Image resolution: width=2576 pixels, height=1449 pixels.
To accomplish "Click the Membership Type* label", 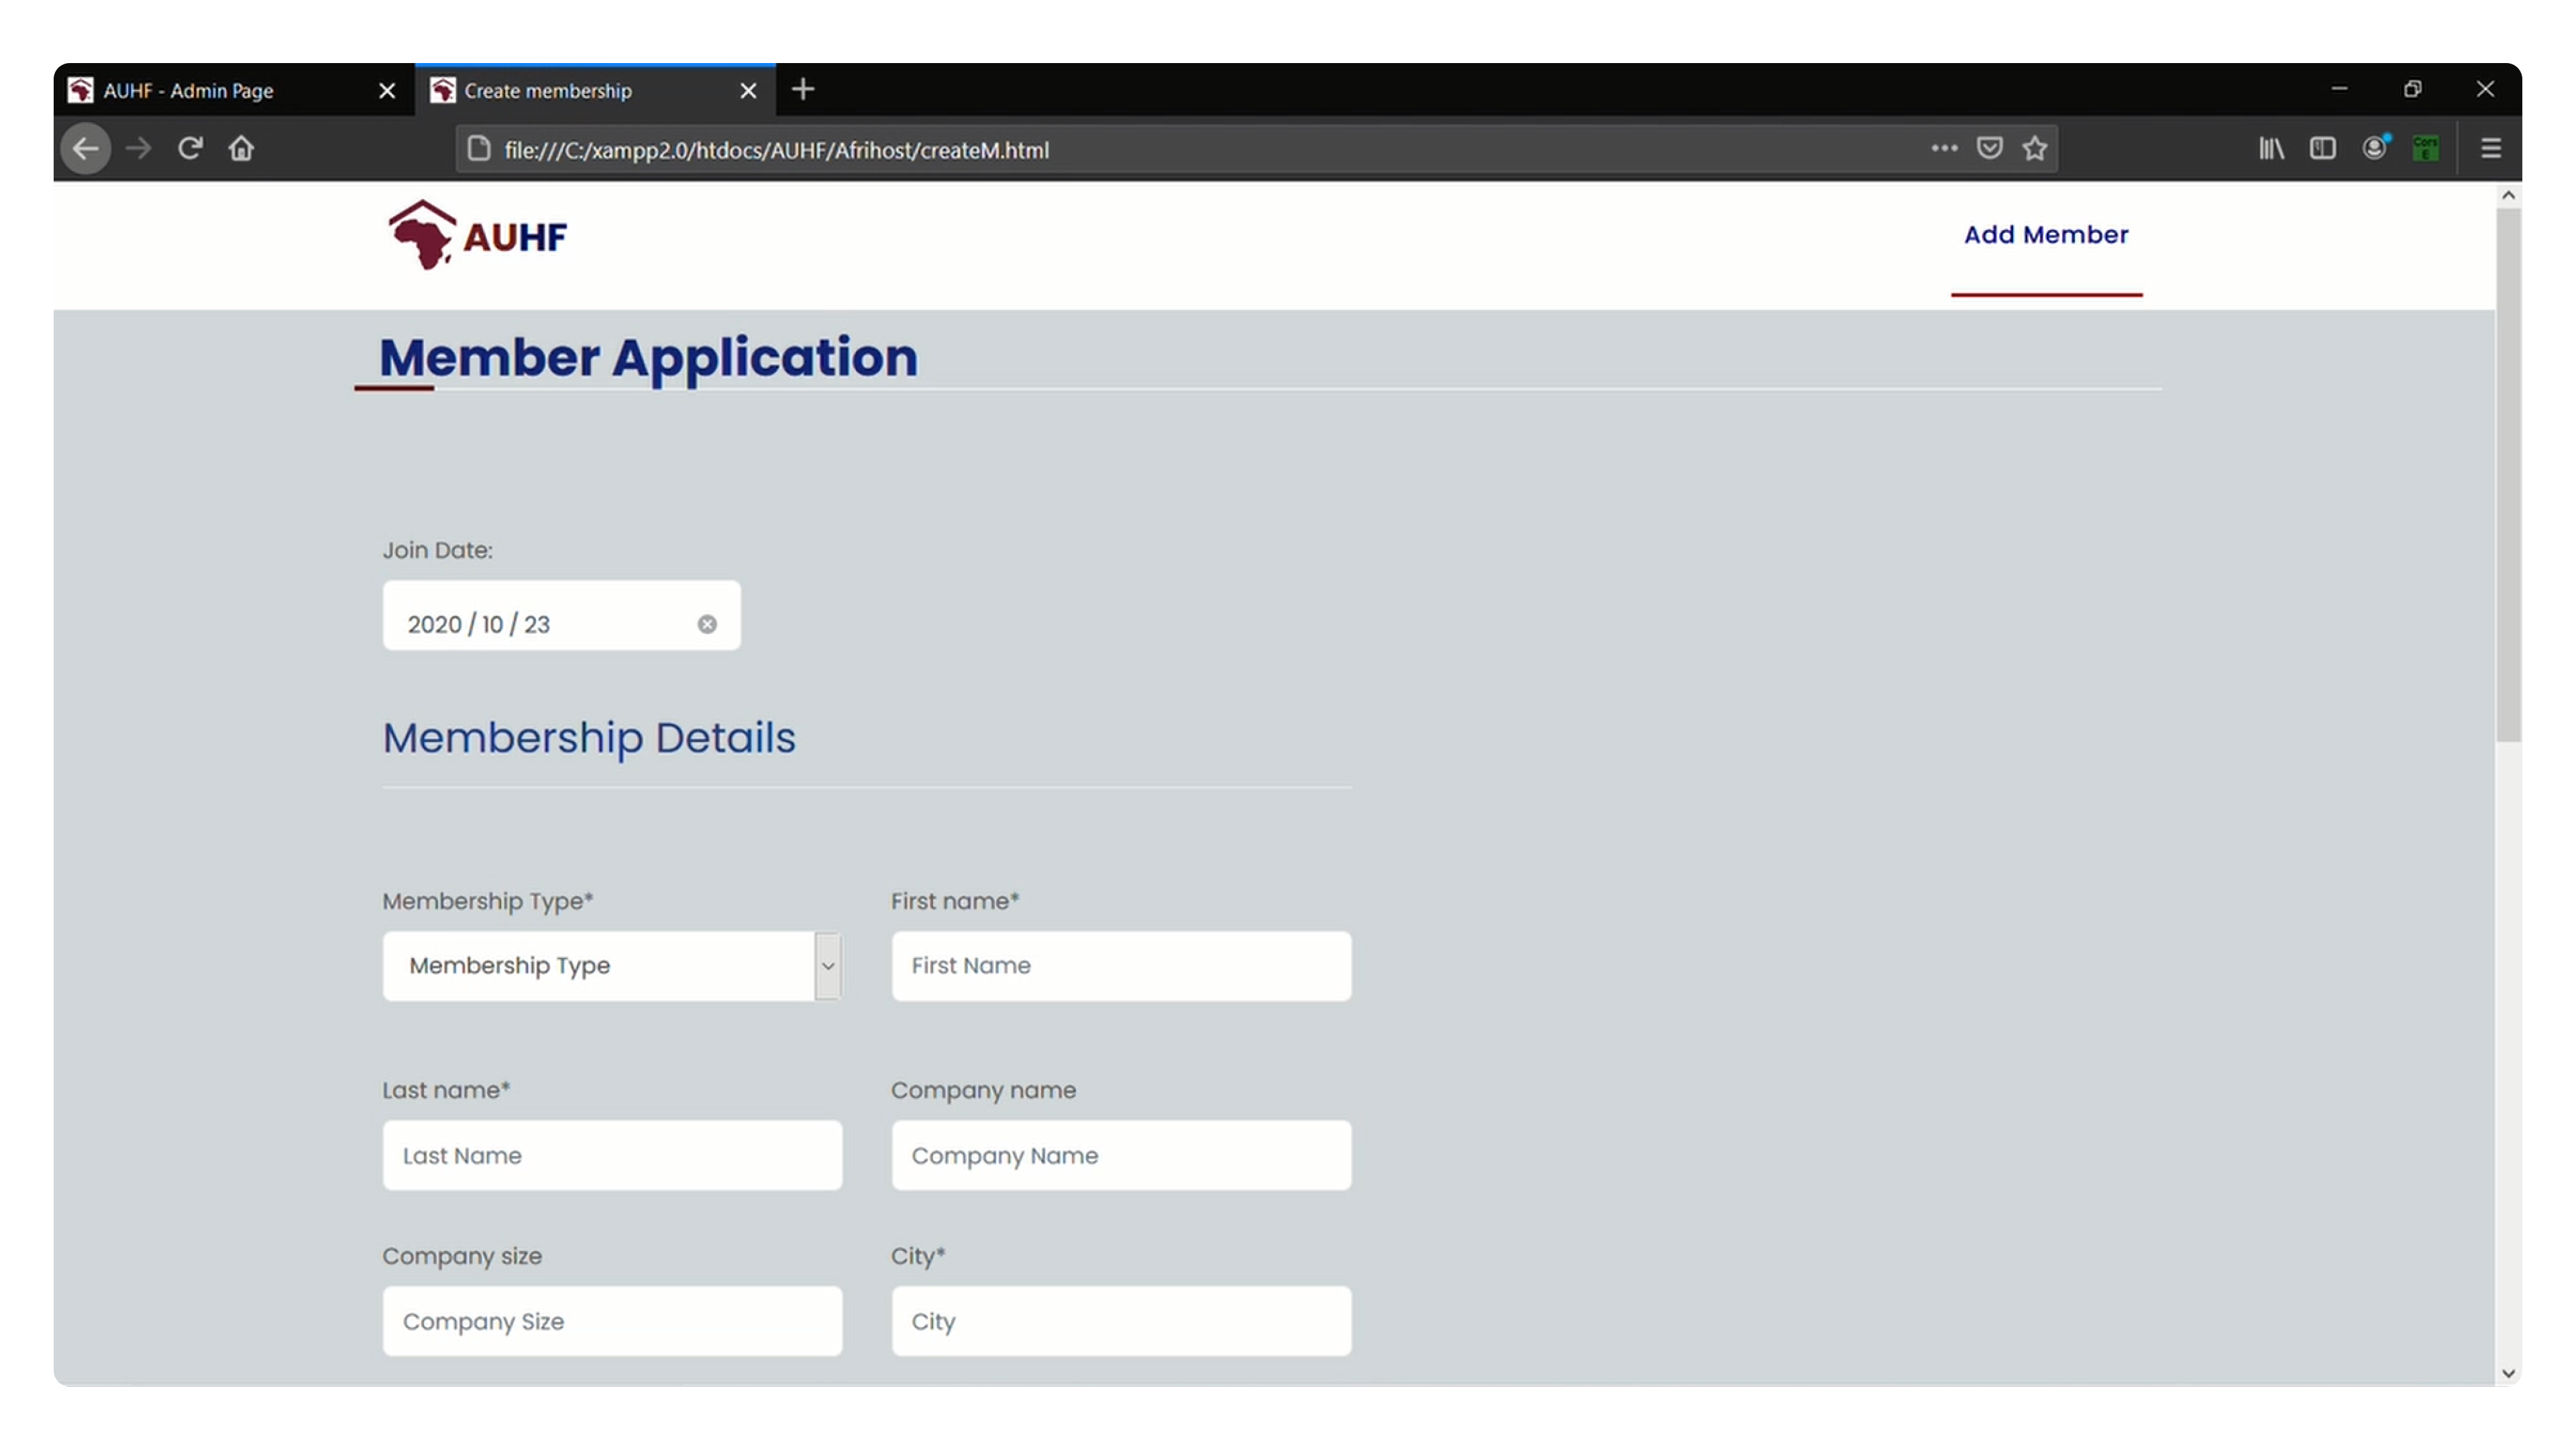I will (488, 901).
